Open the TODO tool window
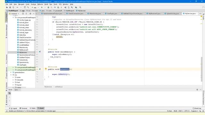The image size is (205, 115). pyautogui.click(x=33, y=108)
